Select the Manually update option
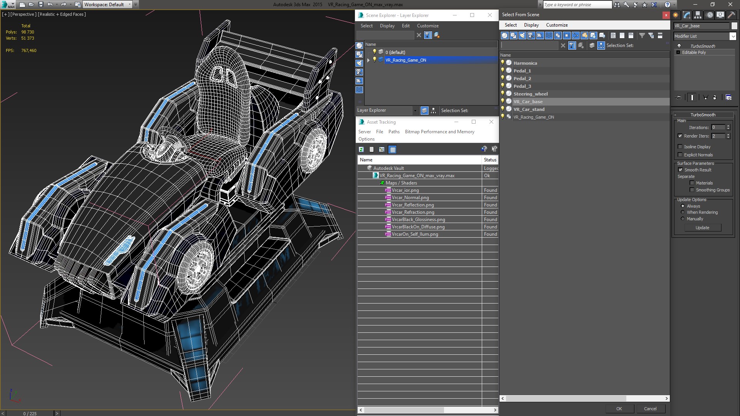Viewport: 740px width, 416px height. pos(683,219)
